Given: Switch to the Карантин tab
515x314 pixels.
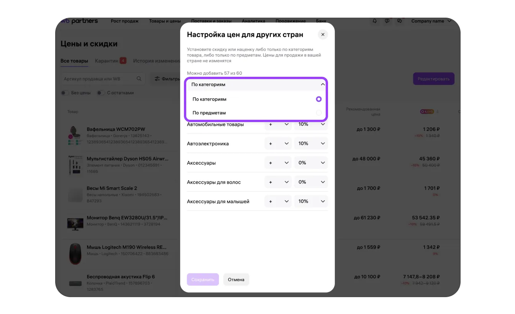Looking at the screenshot, I should 110,61.
